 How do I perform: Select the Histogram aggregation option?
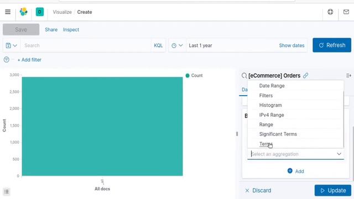pos(295,105)
